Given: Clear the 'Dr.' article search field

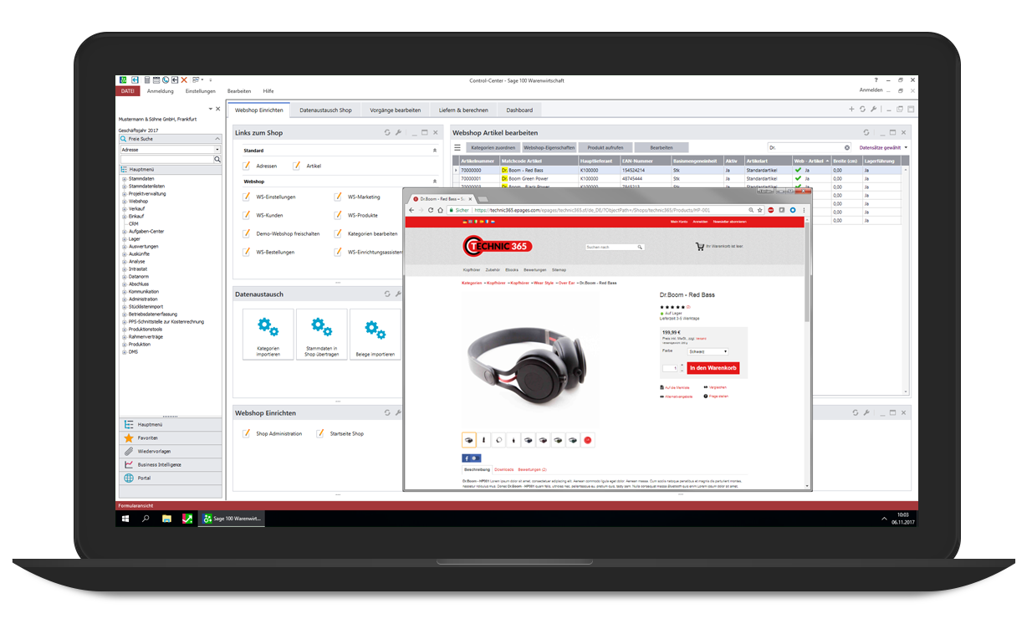Looking at the screenshot, I should (846, 147).
